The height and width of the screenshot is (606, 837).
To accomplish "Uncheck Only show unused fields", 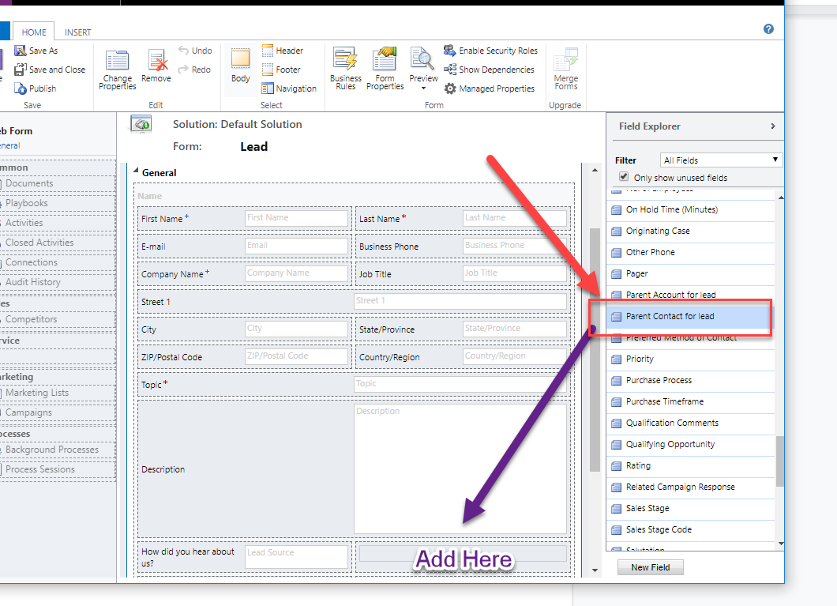I will (x=625, y=177).
